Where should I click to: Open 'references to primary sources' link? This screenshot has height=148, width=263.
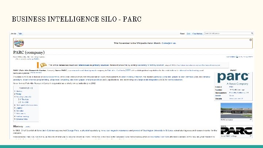point(93,65)
